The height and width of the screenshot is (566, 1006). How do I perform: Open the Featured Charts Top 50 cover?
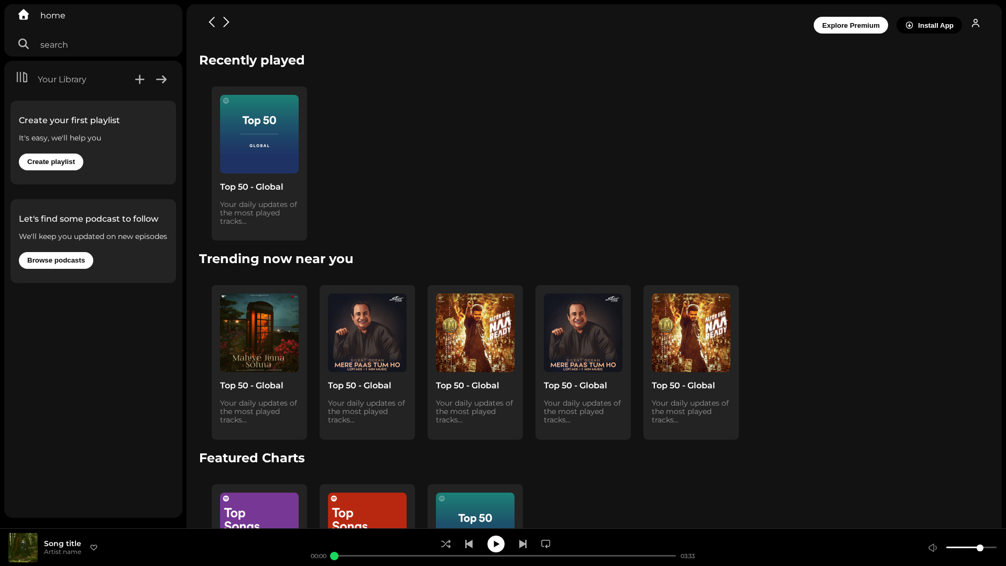[475, 510]
